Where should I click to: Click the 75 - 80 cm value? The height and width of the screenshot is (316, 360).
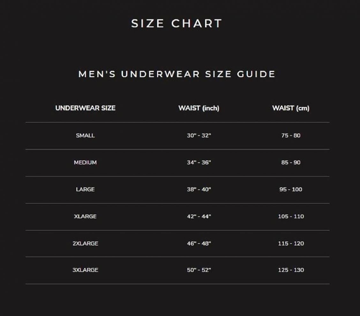pos(291,135)
